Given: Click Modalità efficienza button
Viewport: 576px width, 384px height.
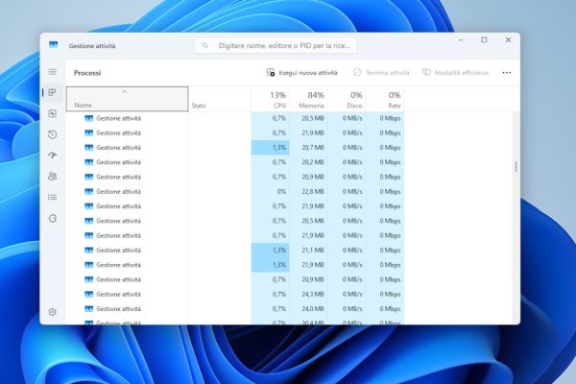Looking at the screenshot, I should (x=455, y=73).
